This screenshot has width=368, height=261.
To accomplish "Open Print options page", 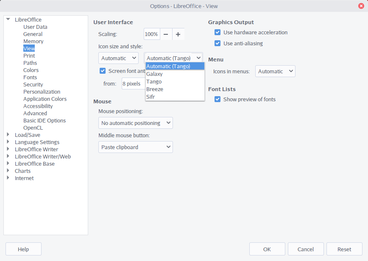I will (x=29, y=56).
